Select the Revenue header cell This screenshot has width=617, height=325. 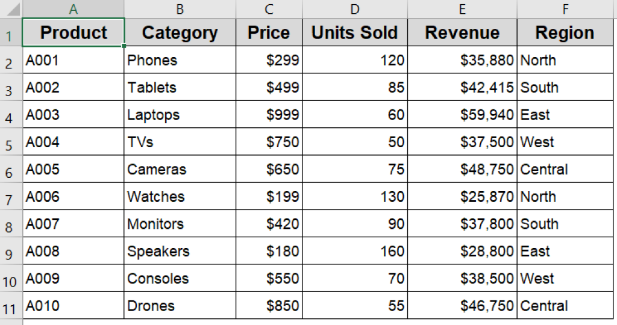[x=462, y=33]
